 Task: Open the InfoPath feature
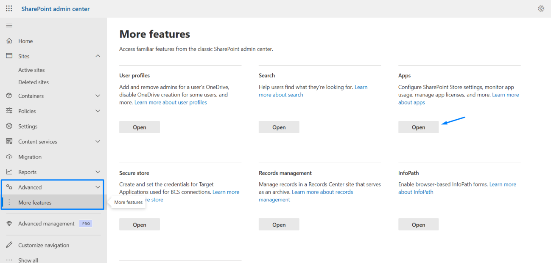coord(418,225)
